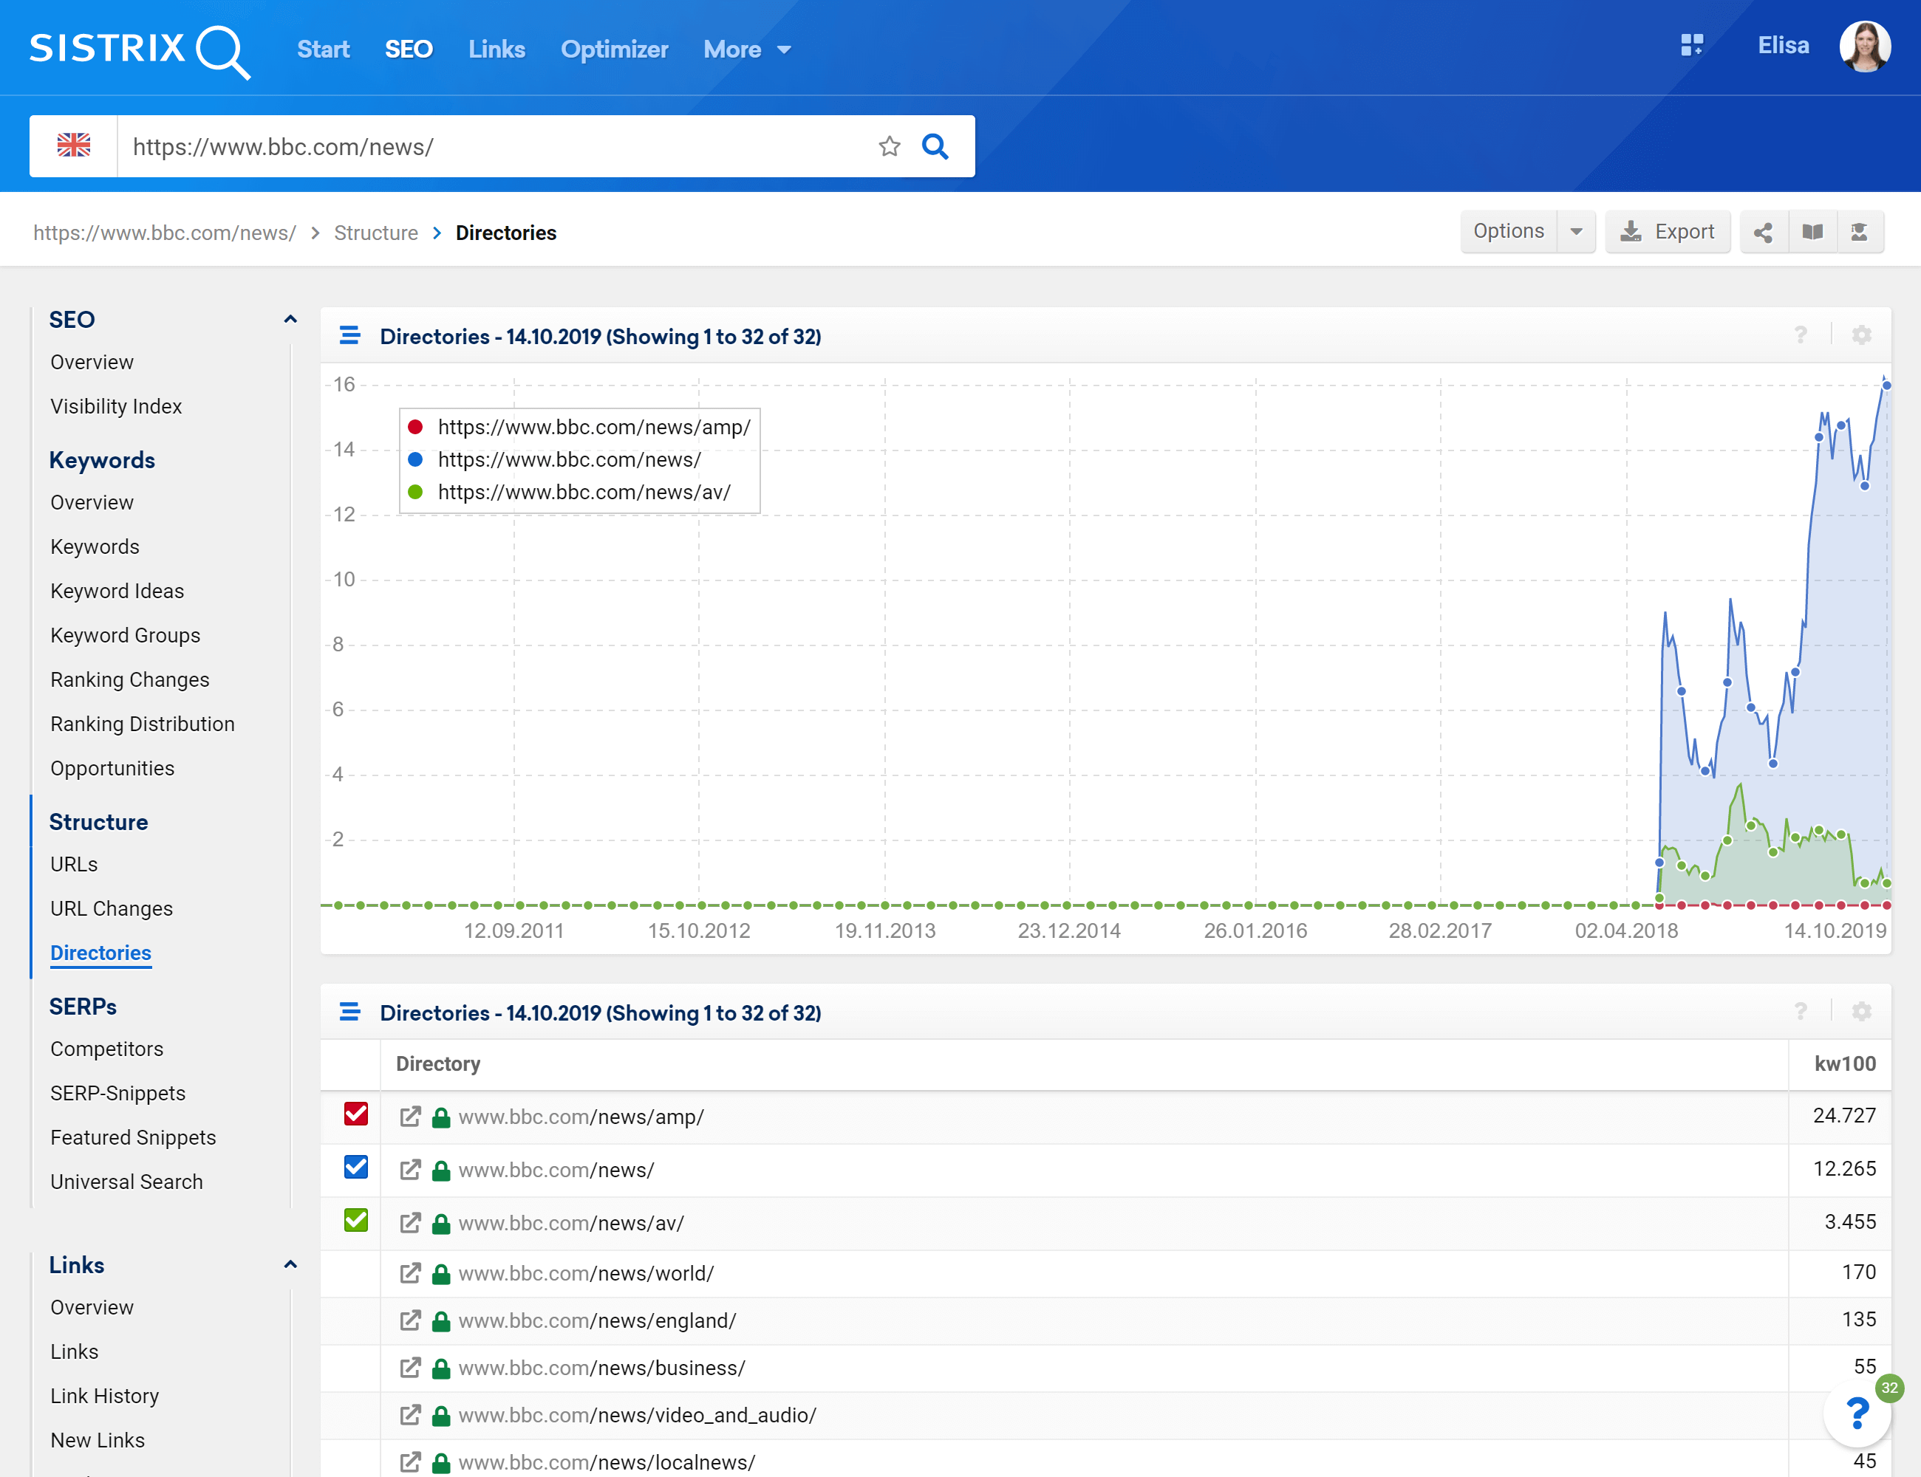This screenshot has height=1477, width=1921.
Task: Open the apps grid icon in header
Action: [x=1691, y=45]
